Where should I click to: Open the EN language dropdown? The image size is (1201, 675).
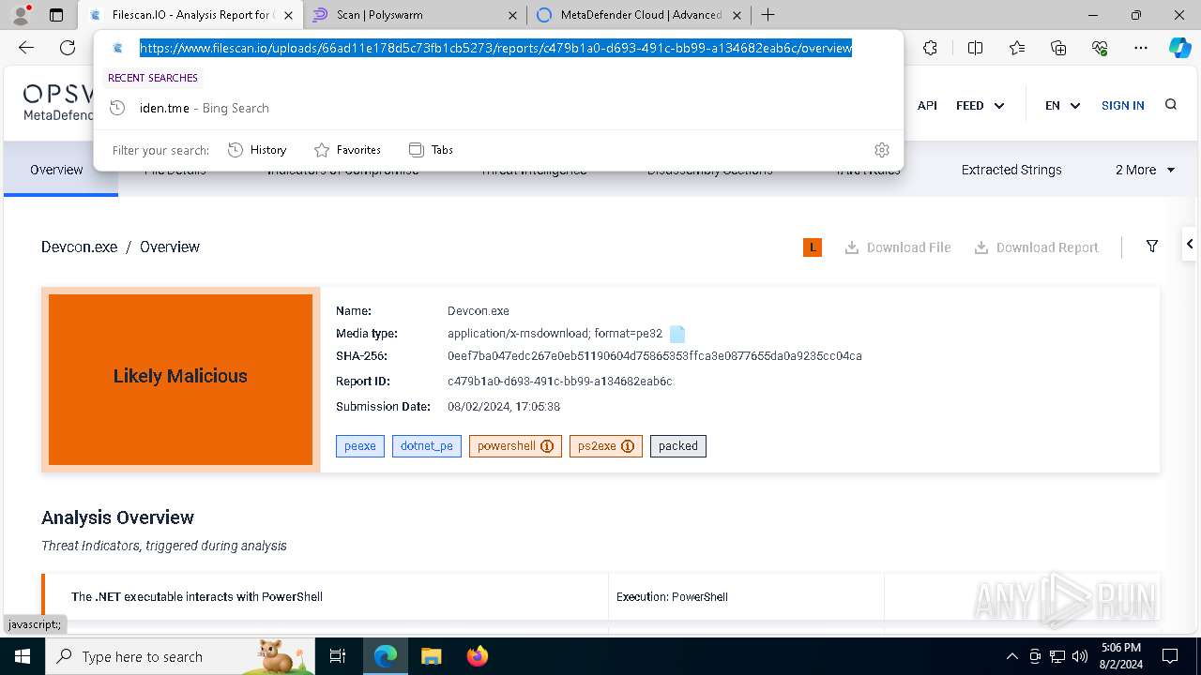1062,106
